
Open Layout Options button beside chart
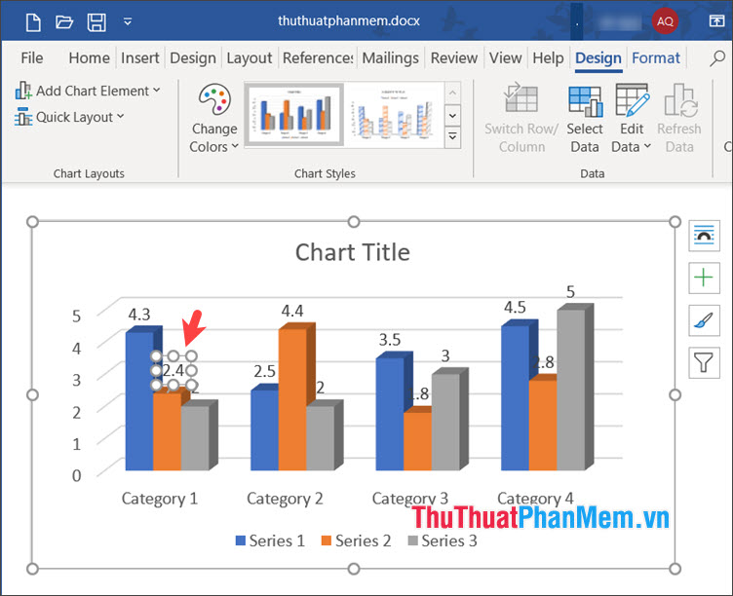coord(704,237)
